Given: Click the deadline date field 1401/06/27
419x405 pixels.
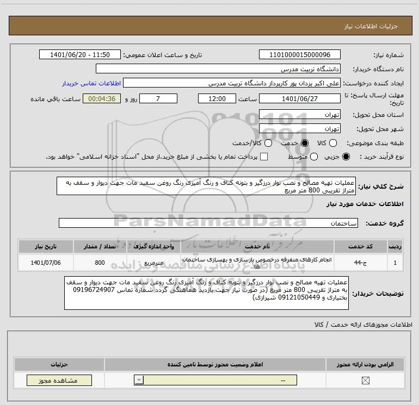Looking at the screenshot, I should pos(299,98).
